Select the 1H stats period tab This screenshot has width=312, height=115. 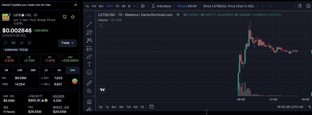coord(46,70)
